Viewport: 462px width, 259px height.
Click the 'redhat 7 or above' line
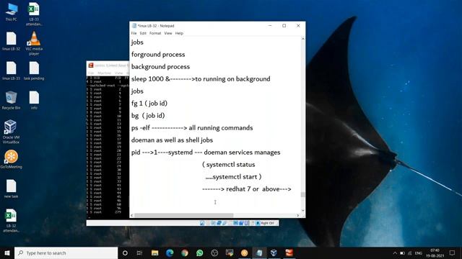coord(247,189)
